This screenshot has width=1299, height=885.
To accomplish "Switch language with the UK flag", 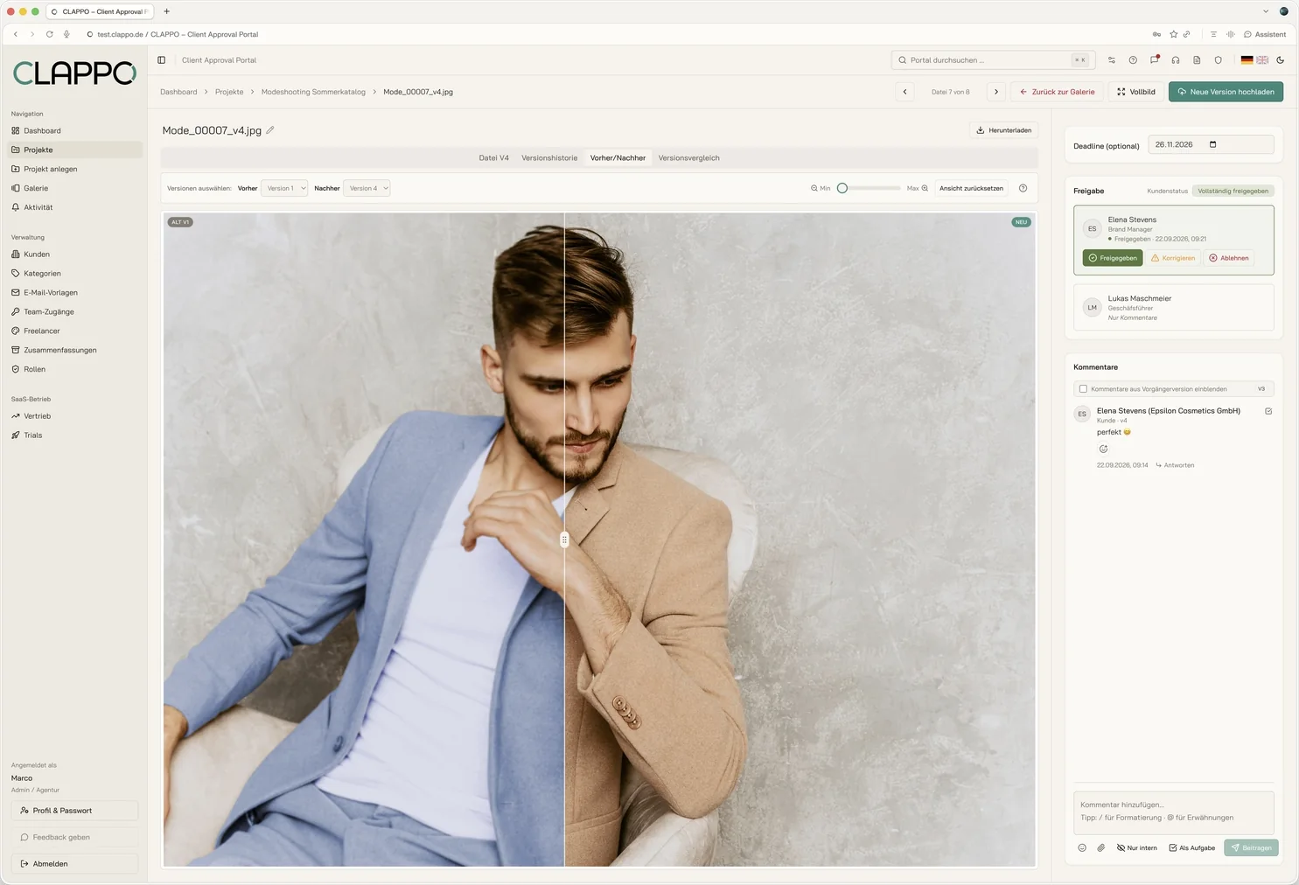I will click(x=1262, y=60).
